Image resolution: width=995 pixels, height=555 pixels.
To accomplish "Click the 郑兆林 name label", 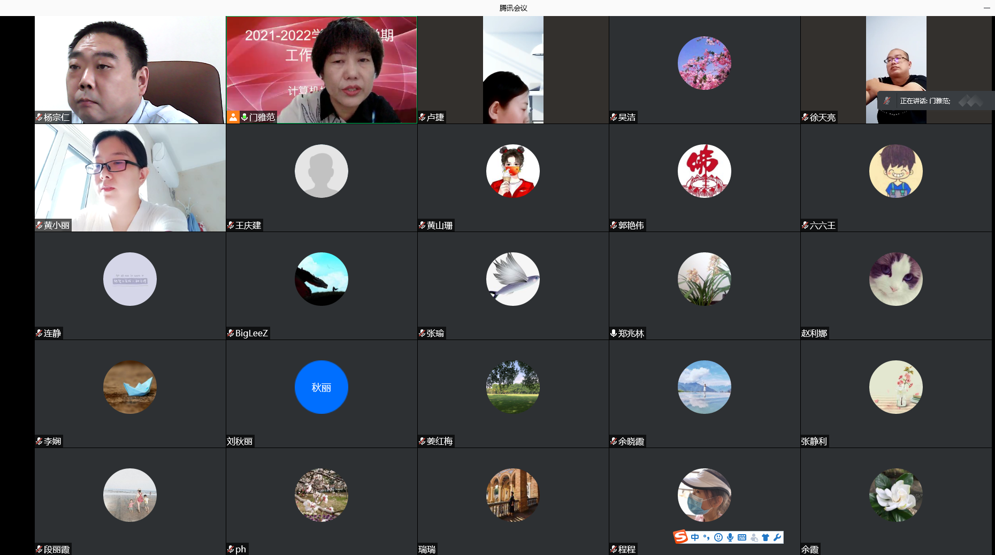I will click(631, 333).
